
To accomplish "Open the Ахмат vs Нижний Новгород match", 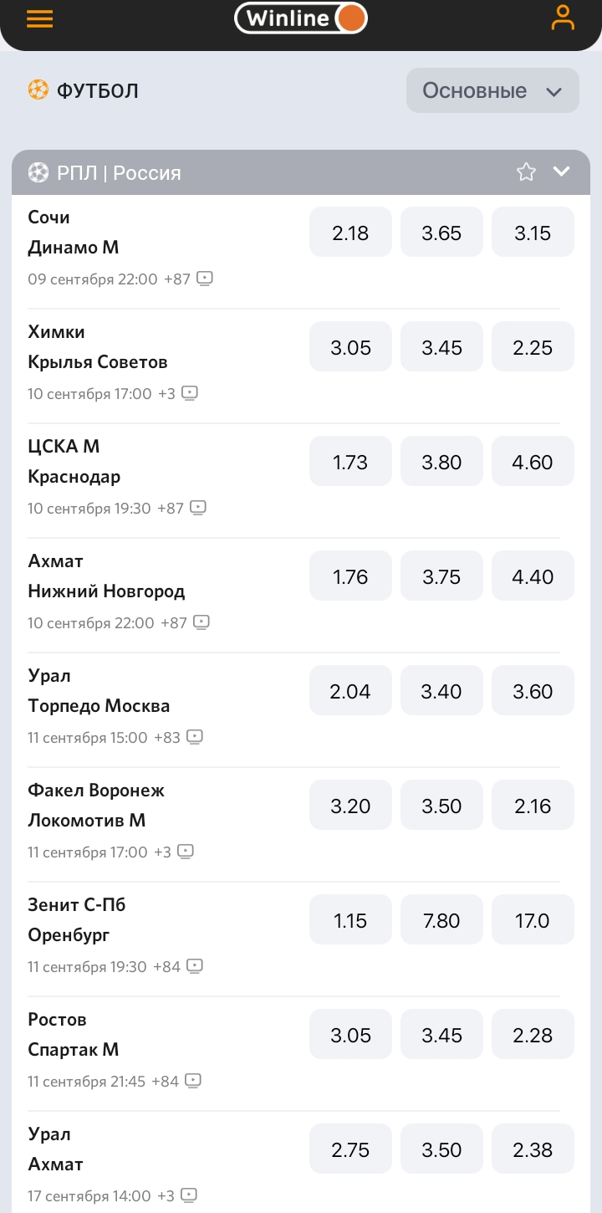I will pyautogui.click(x=106, y=576).
